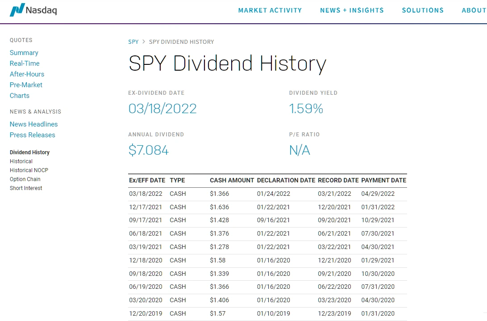Click the 12/17/2021 ex-date cell
This screenshot has width=487, height=321.
click(146, 207)
